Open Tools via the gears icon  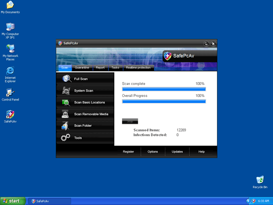tap(66, 138)
